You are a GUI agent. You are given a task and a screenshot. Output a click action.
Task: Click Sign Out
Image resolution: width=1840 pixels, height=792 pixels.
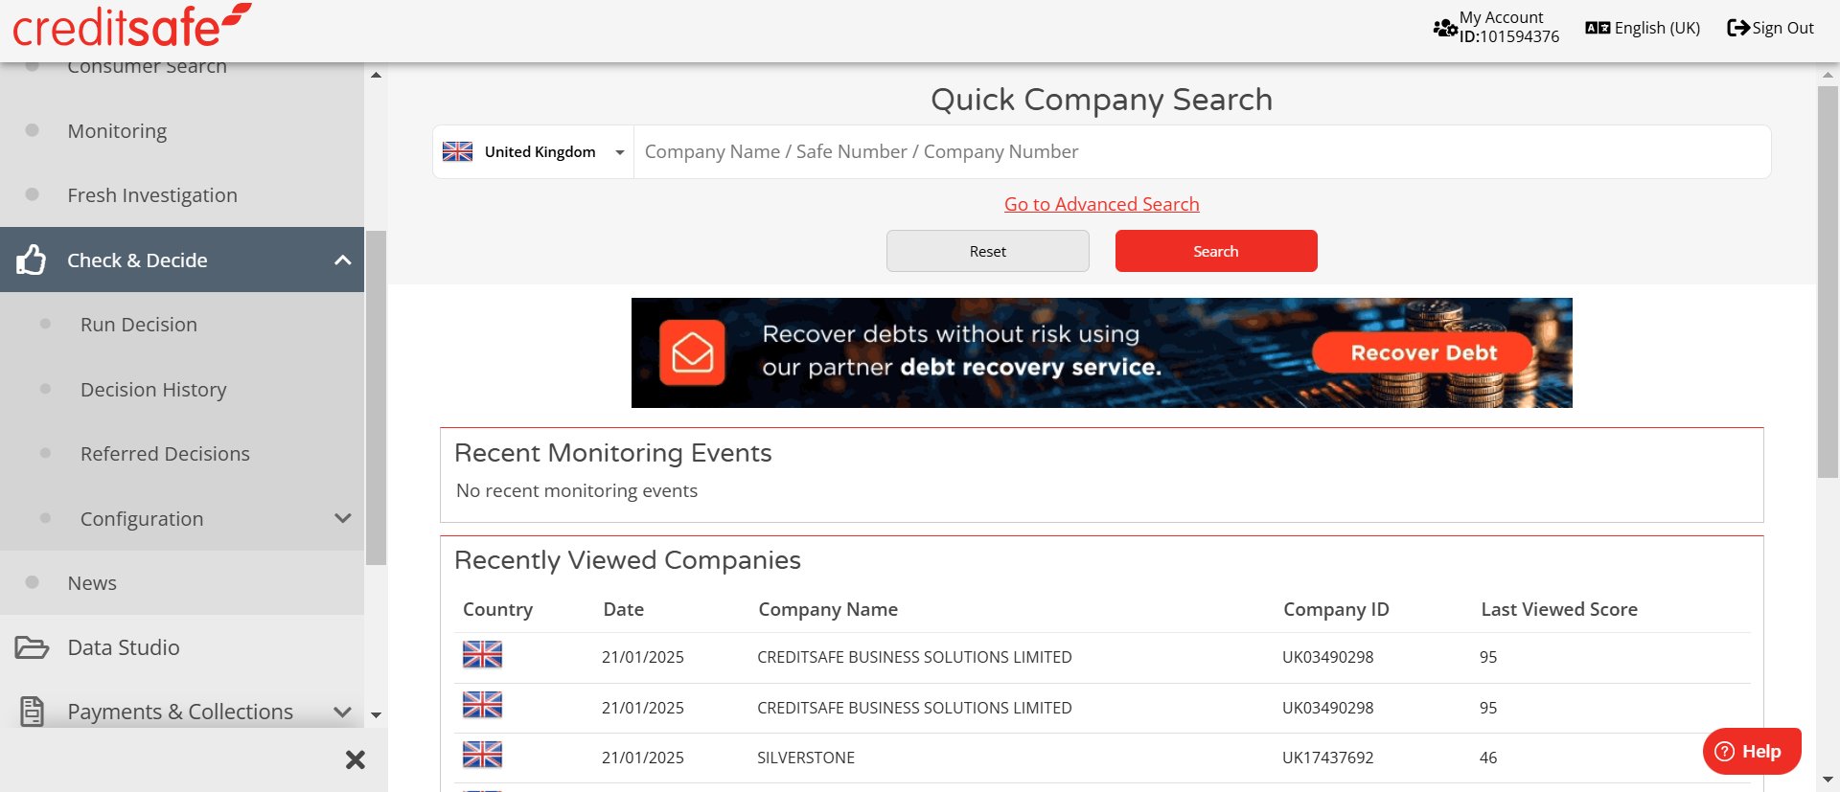(1782, 28)
